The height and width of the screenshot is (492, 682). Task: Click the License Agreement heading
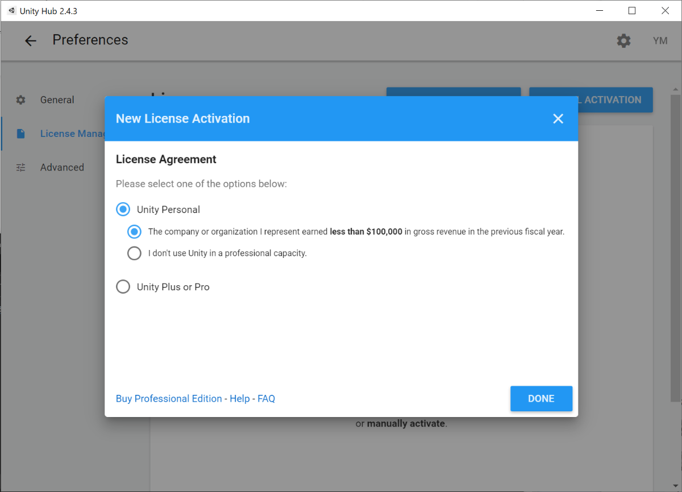tap(166, 160)
